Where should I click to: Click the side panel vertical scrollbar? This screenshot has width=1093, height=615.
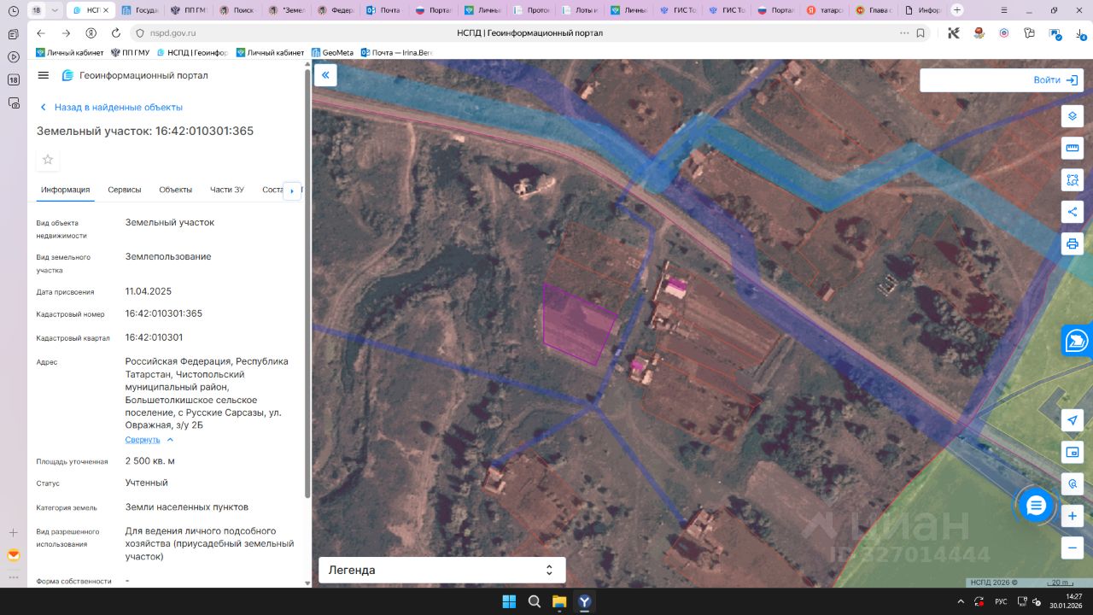click(x=307, y=282)
